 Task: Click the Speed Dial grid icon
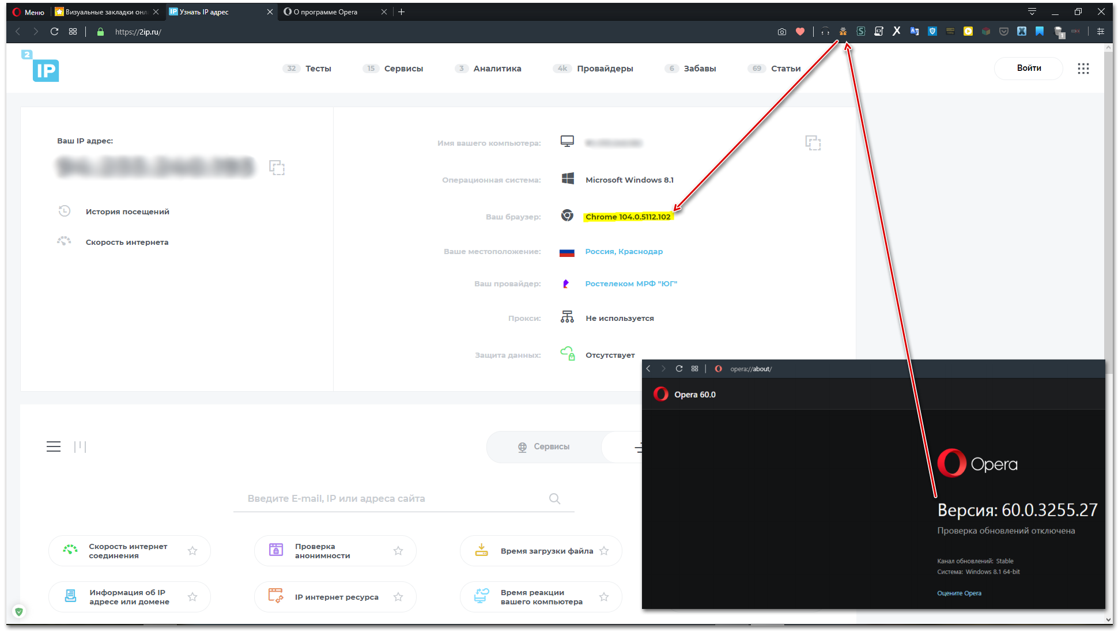(x=73, y=32)
